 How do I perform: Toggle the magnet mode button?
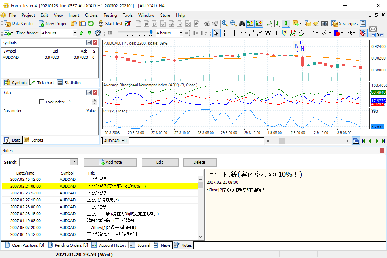pos(362,33)
